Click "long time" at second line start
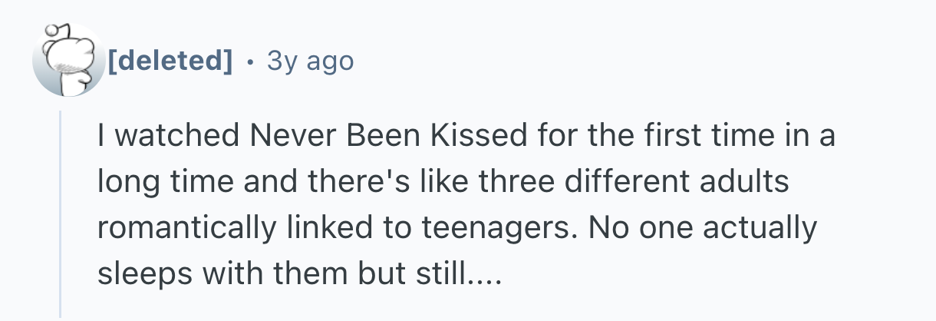Image resolution: width=936 pixels, height=321 pixels. 158,183
